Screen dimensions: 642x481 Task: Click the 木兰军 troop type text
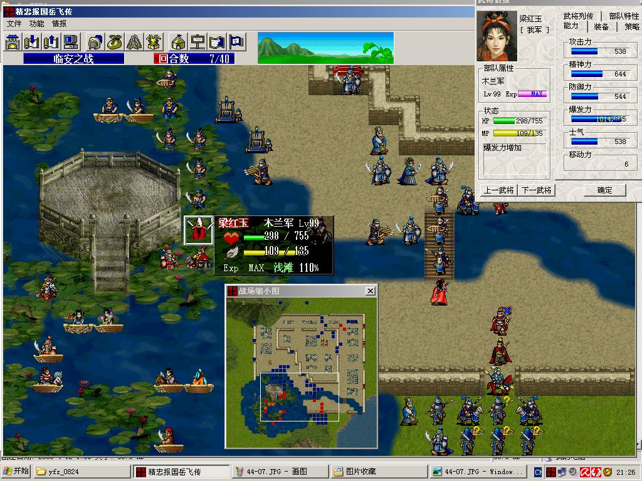tap(493, 81)
